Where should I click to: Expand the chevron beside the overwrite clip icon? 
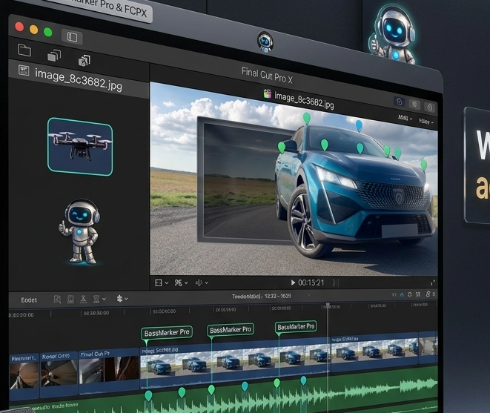tap(104, 300)
